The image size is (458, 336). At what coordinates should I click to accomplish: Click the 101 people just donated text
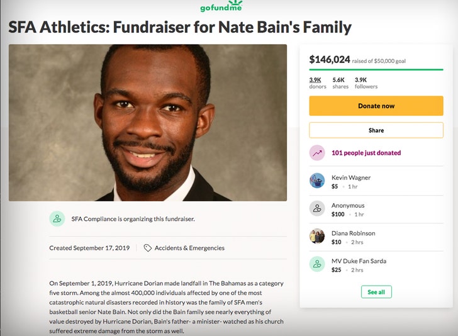tap(366, 153)
